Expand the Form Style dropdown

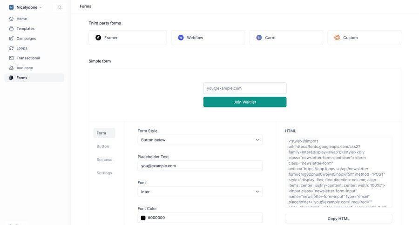click(200, 140)
